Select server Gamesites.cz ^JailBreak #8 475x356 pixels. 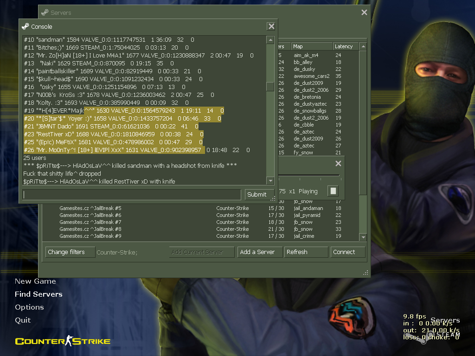tap(201, 229)
